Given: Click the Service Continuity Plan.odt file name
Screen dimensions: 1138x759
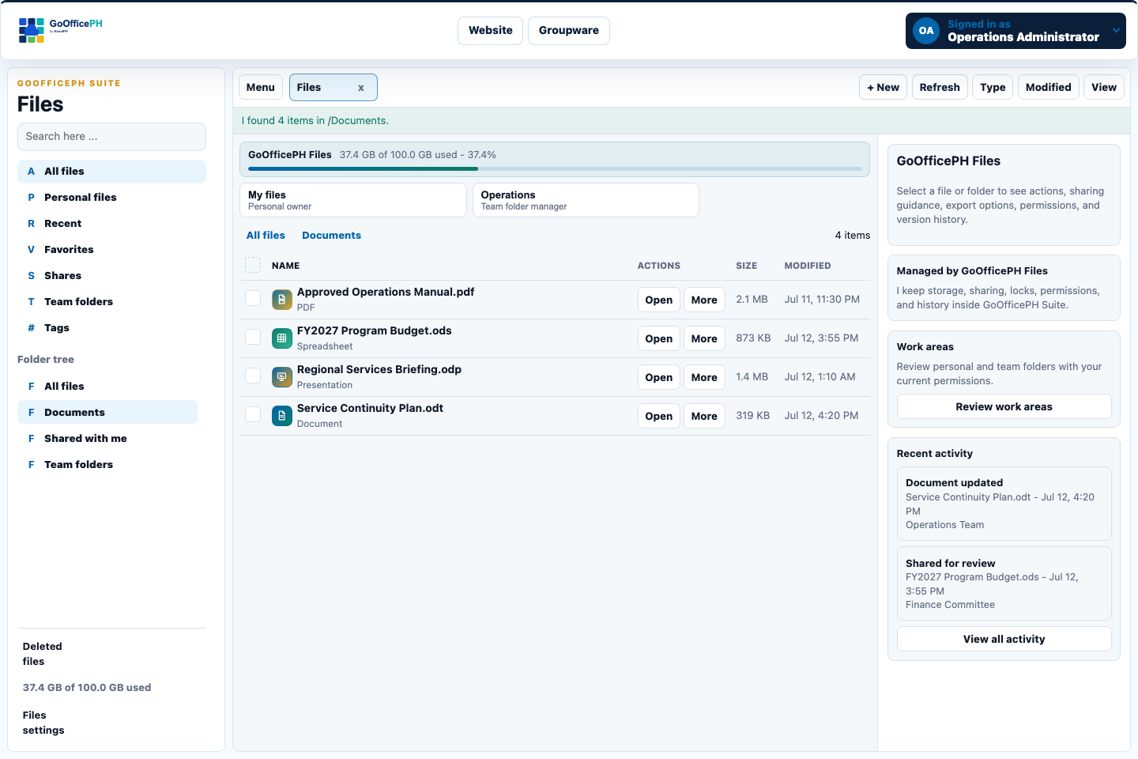Looking at the screenshot, I should (370, 408).
